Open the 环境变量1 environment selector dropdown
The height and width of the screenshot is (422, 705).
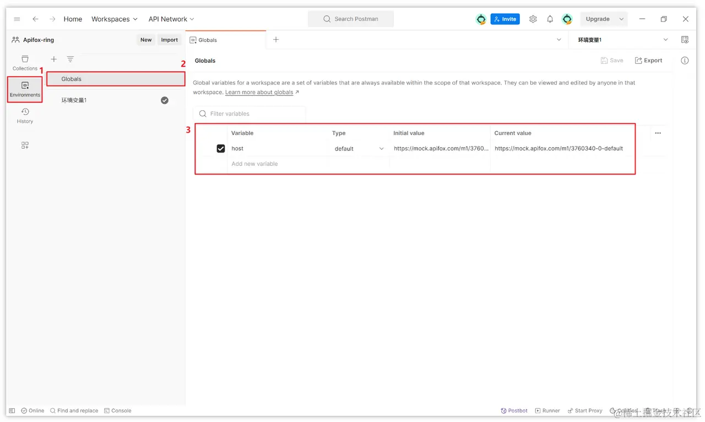tap(622, 40)
